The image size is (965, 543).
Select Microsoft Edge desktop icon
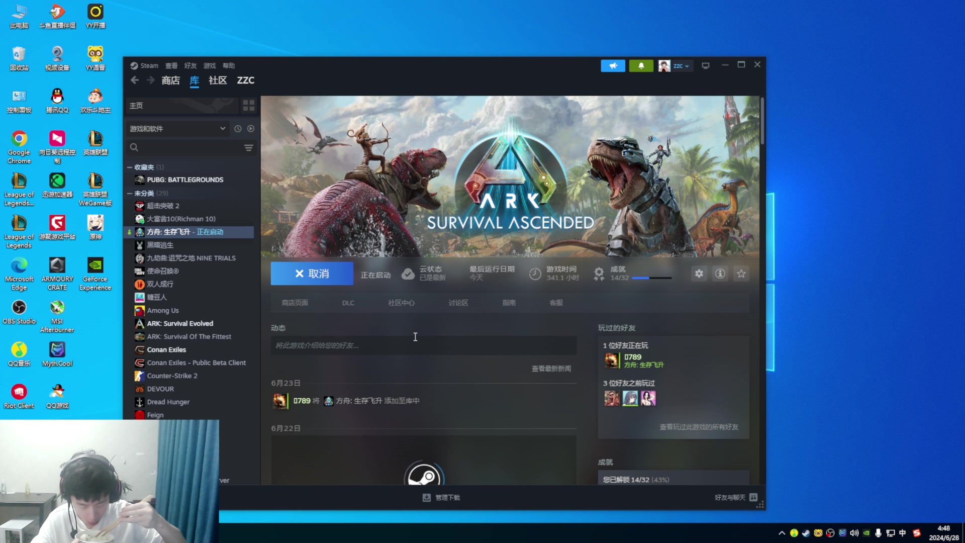pyautogui.click(x=19, y=274)
